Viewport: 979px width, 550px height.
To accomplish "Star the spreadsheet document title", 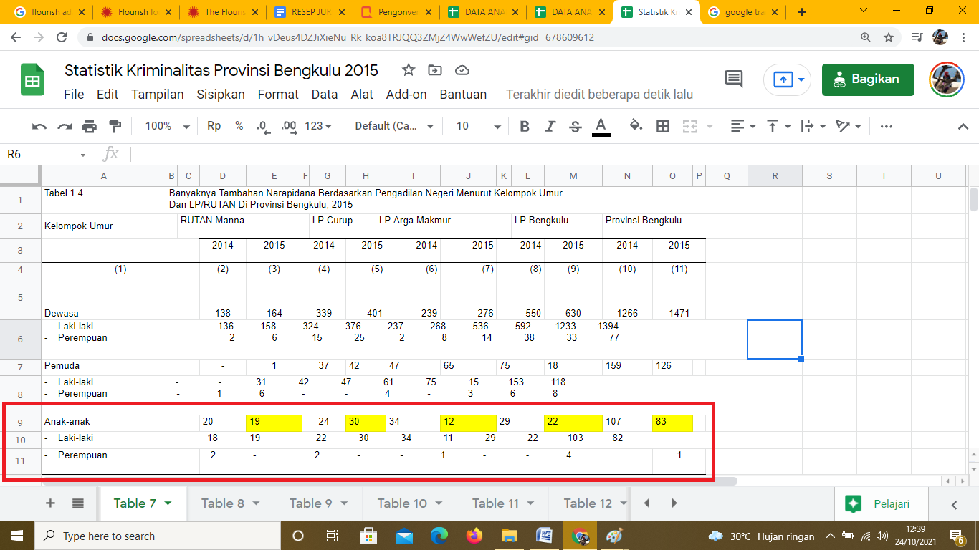I will tap(409, 70).
